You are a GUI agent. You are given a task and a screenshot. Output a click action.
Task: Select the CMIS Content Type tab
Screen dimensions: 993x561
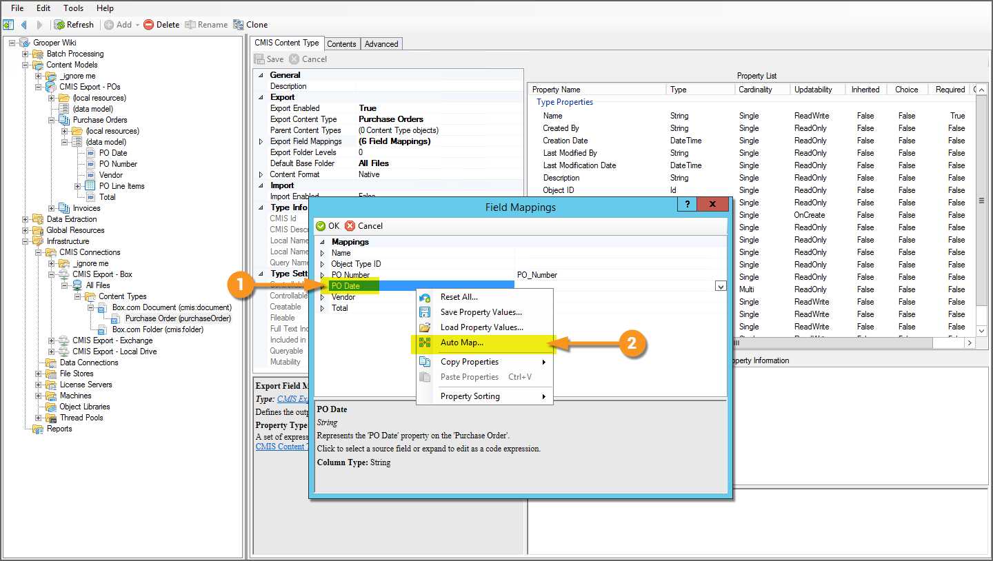(x=287, y=43)
